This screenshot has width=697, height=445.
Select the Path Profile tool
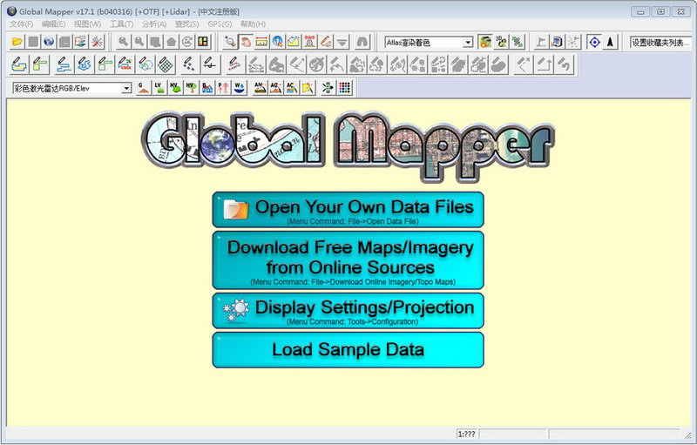294,42
